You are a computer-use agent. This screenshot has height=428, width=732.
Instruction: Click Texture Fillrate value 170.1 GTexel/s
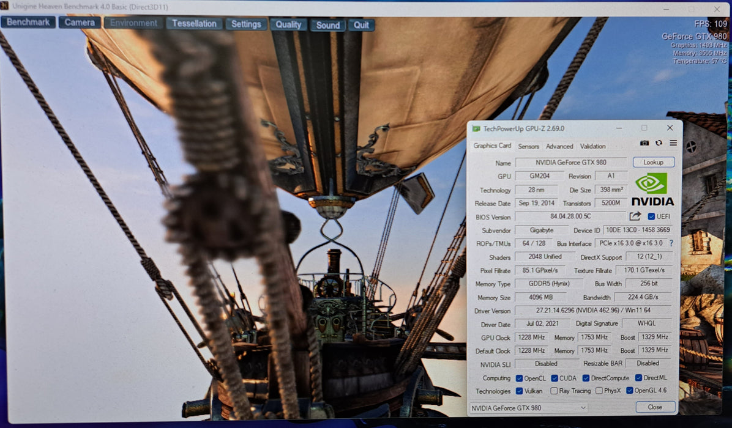click(644, 270)
